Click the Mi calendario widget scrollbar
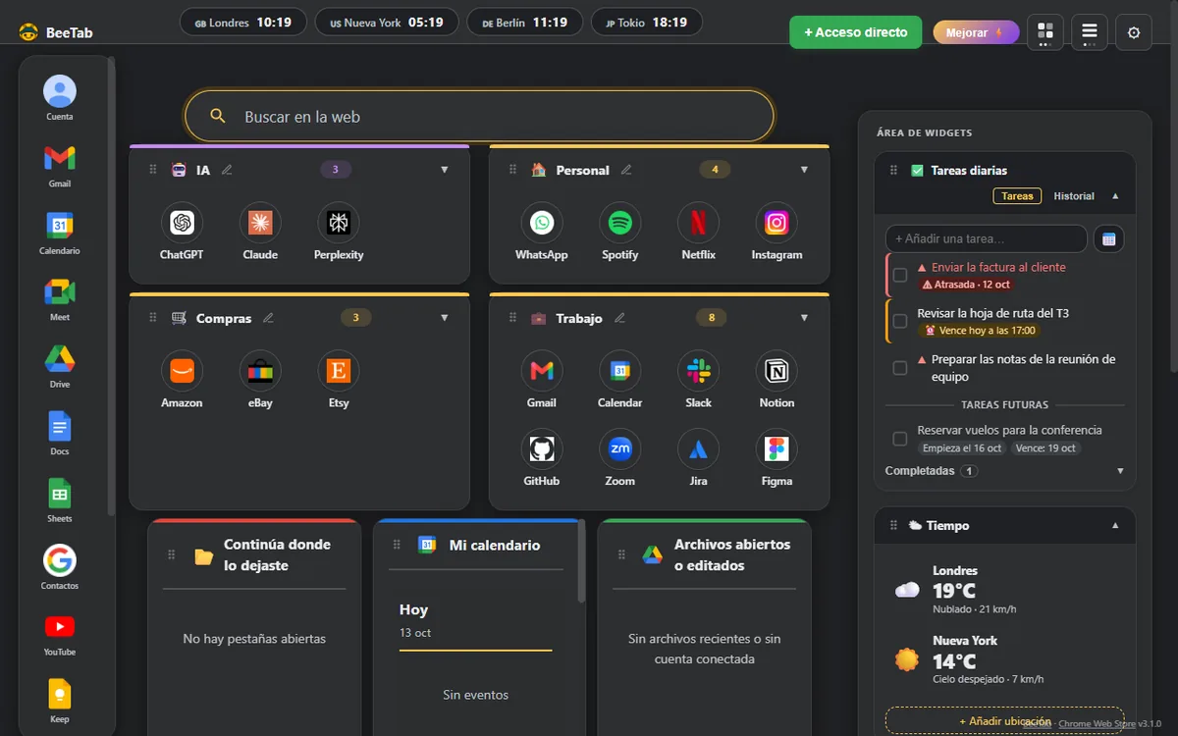Image resolution: width=1178 pixels, height=736 pixels. tap(581, 561)
